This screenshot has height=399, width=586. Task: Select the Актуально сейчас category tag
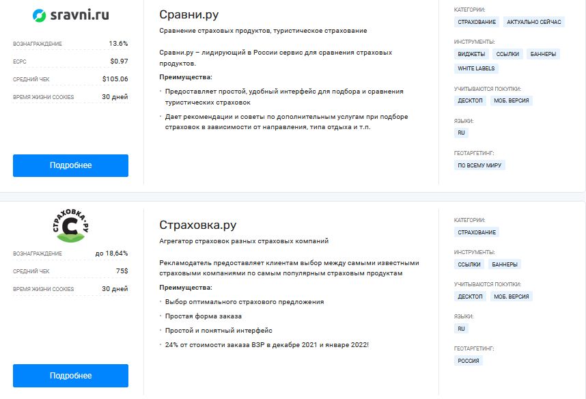tap(533, 22)
